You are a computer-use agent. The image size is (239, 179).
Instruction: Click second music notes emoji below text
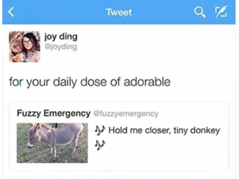(100, 145)
